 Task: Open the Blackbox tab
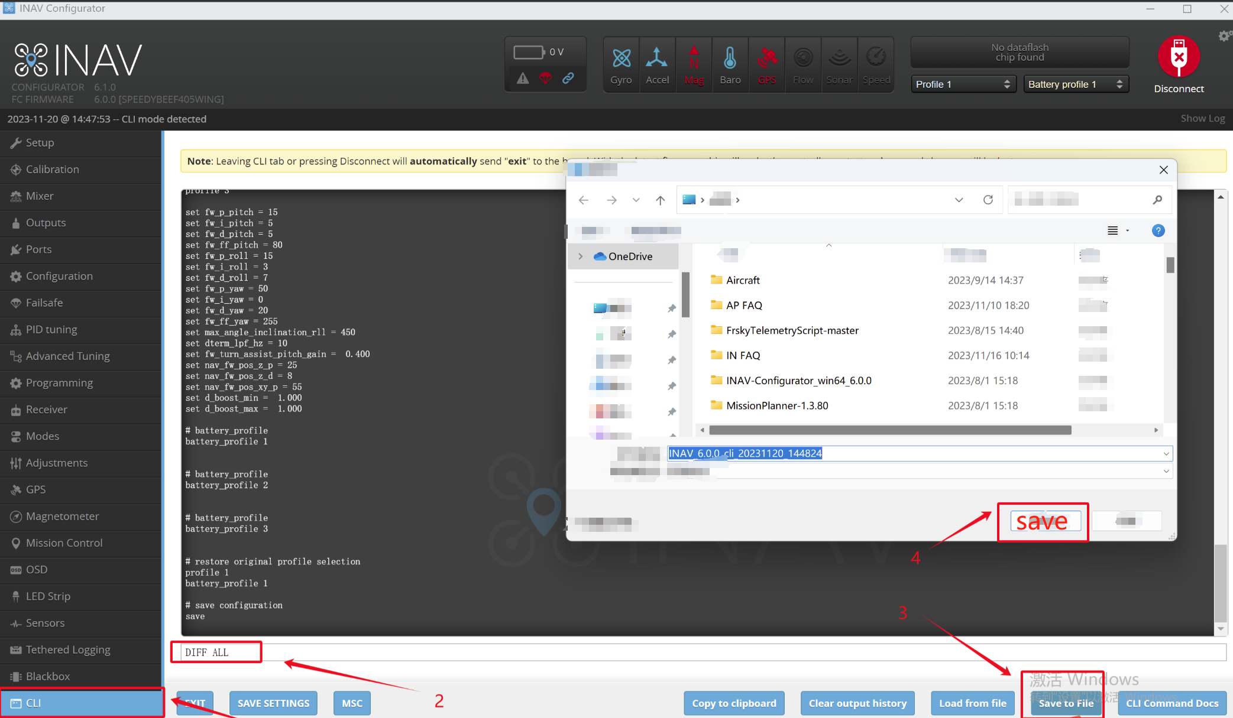coord(81,676)
